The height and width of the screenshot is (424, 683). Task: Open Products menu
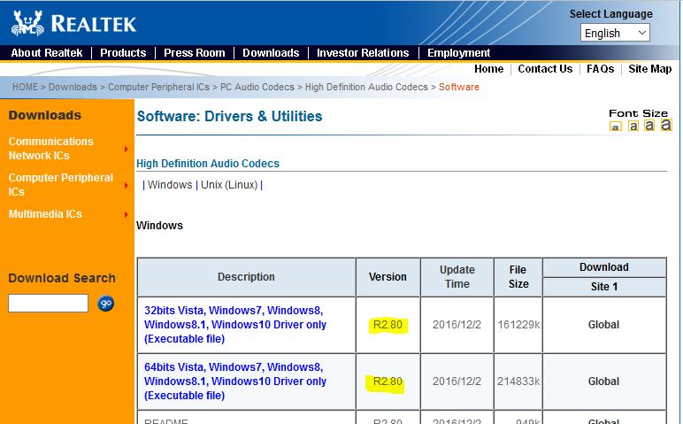(123, 53)
